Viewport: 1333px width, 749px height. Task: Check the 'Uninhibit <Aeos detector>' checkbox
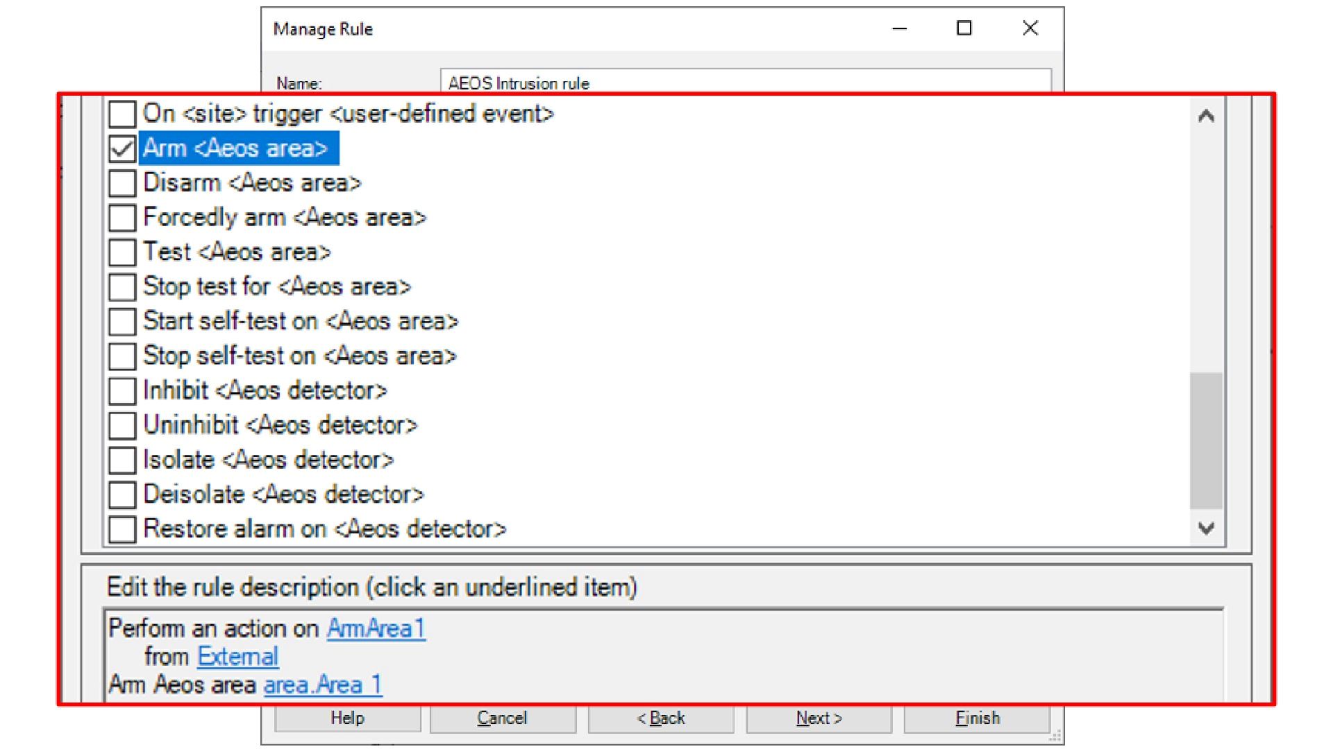tap(122, 426)
